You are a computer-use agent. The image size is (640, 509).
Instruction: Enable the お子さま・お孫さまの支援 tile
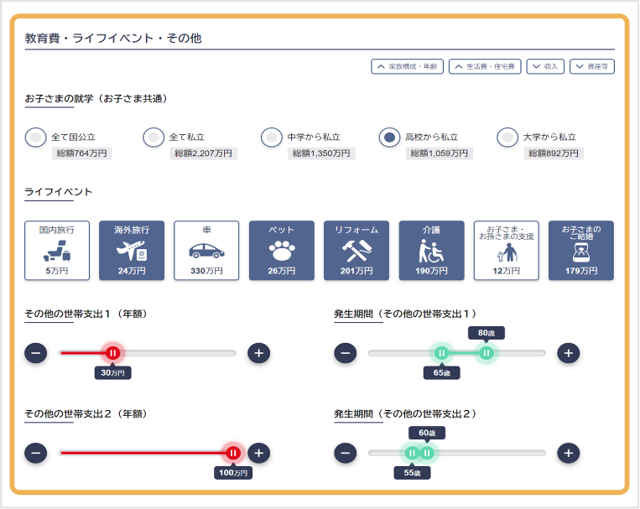[506, 250]
